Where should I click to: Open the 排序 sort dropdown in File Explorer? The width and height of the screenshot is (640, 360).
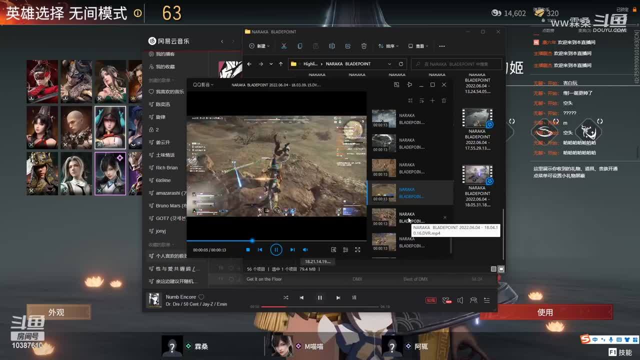tap(388, 46)
